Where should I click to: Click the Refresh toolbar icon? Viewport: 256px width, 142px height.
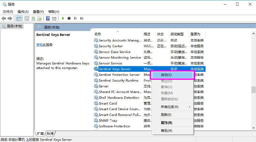pyautogui.click(x=33, y=18)
